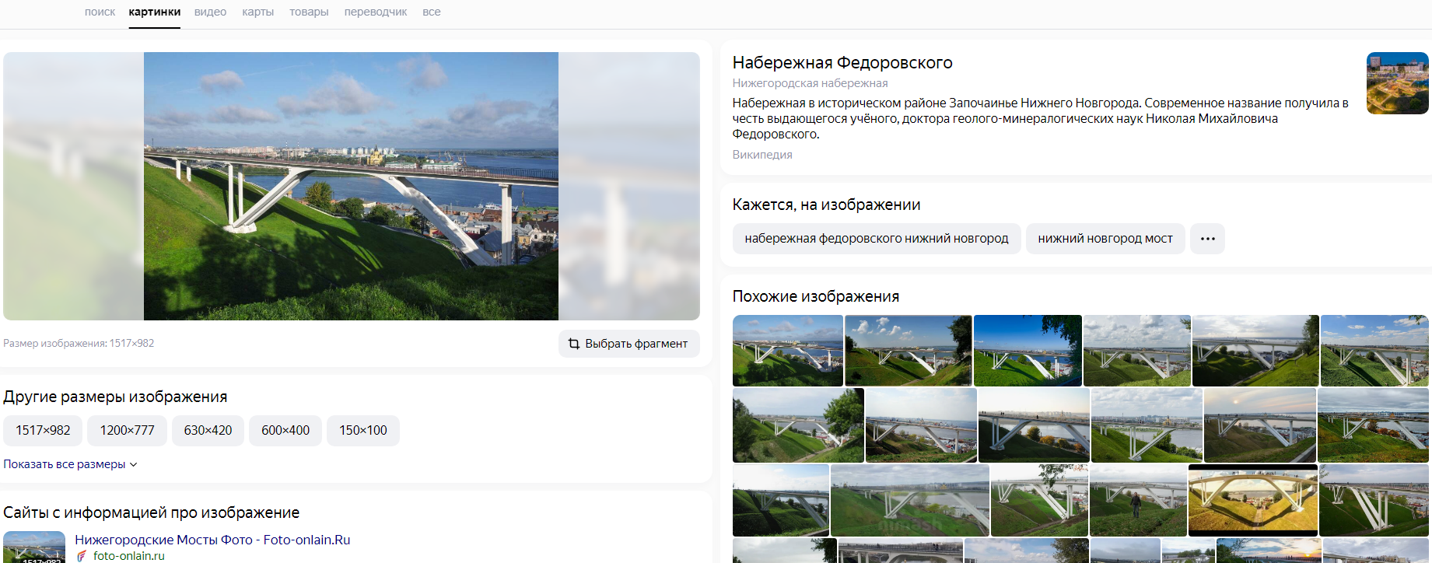Click the Сайты с информацией про изображение heading

point(151,512)
